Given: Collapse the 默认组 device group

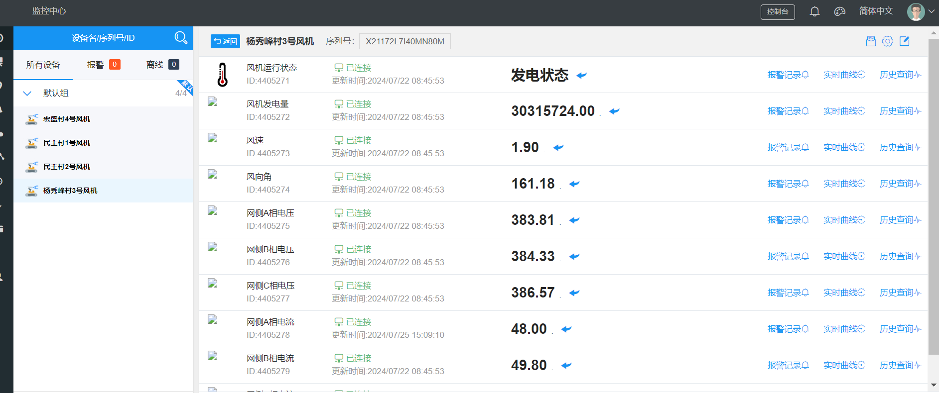Looking at the screenshot, I should (27, 93).
